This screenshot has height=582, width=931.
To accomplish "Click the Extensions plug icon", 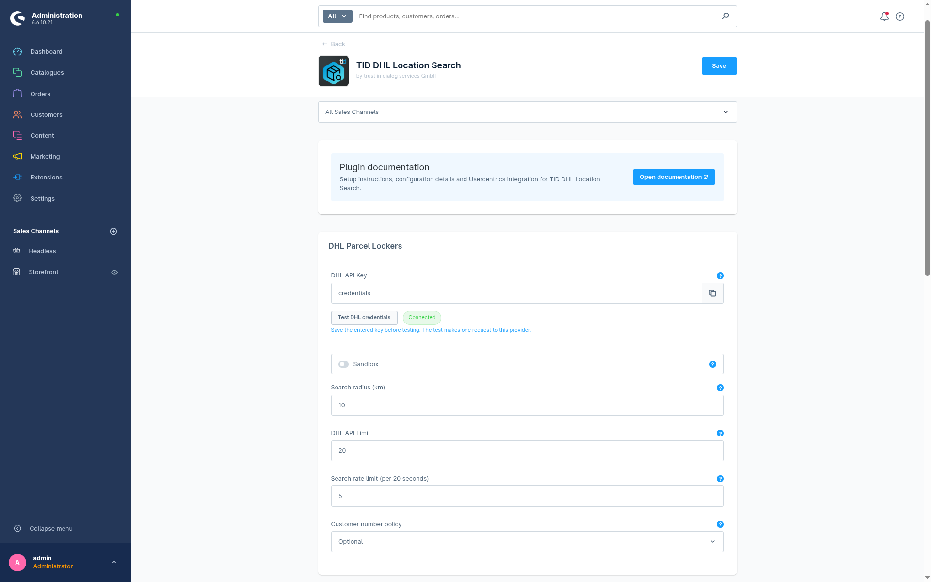I will pyautogui.click(x=17, y=177).
